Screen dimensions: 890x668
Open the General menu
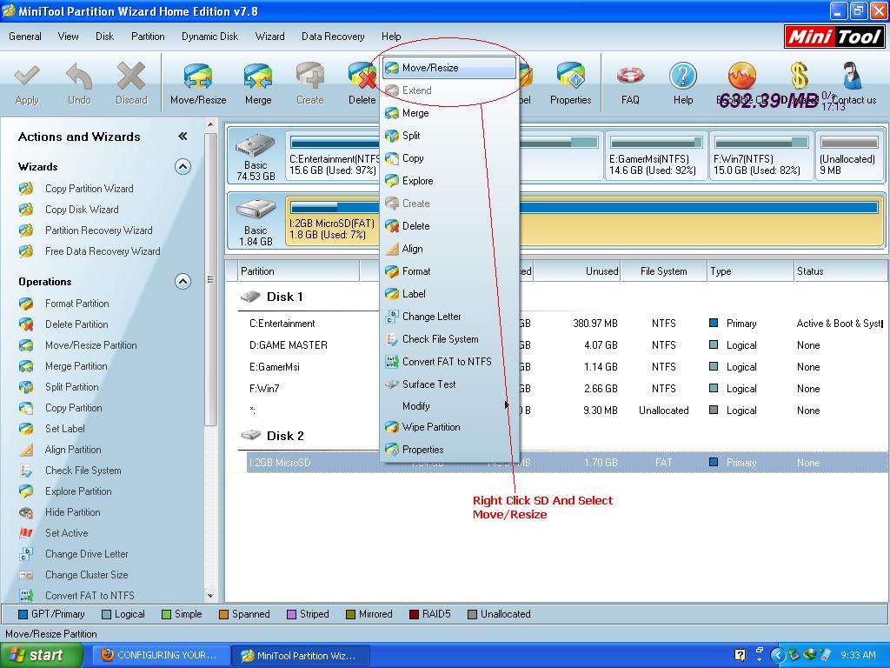tap(25, 37)
